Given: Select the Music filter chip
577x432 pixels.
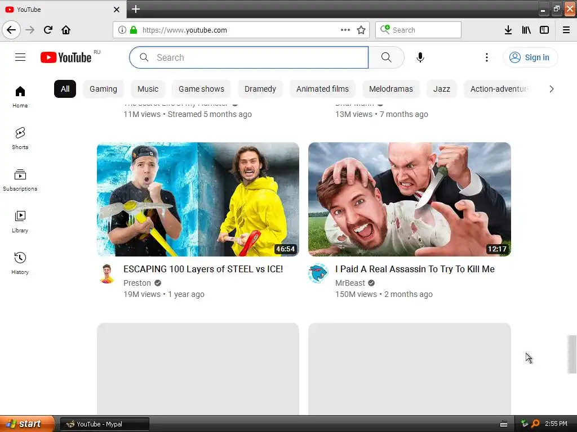Looking at the screenshot, I should pos(148,89).
